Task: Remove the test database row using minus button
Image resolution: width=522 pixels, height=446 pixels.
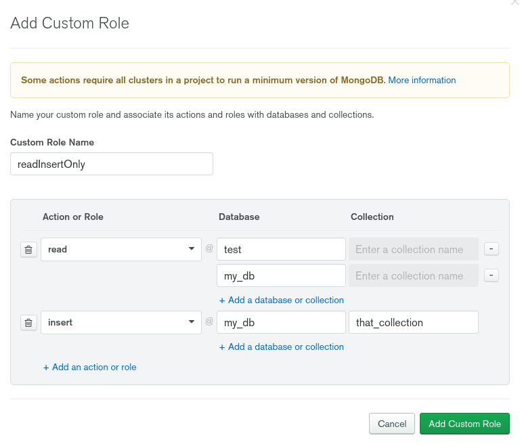Action: point(492,249)
